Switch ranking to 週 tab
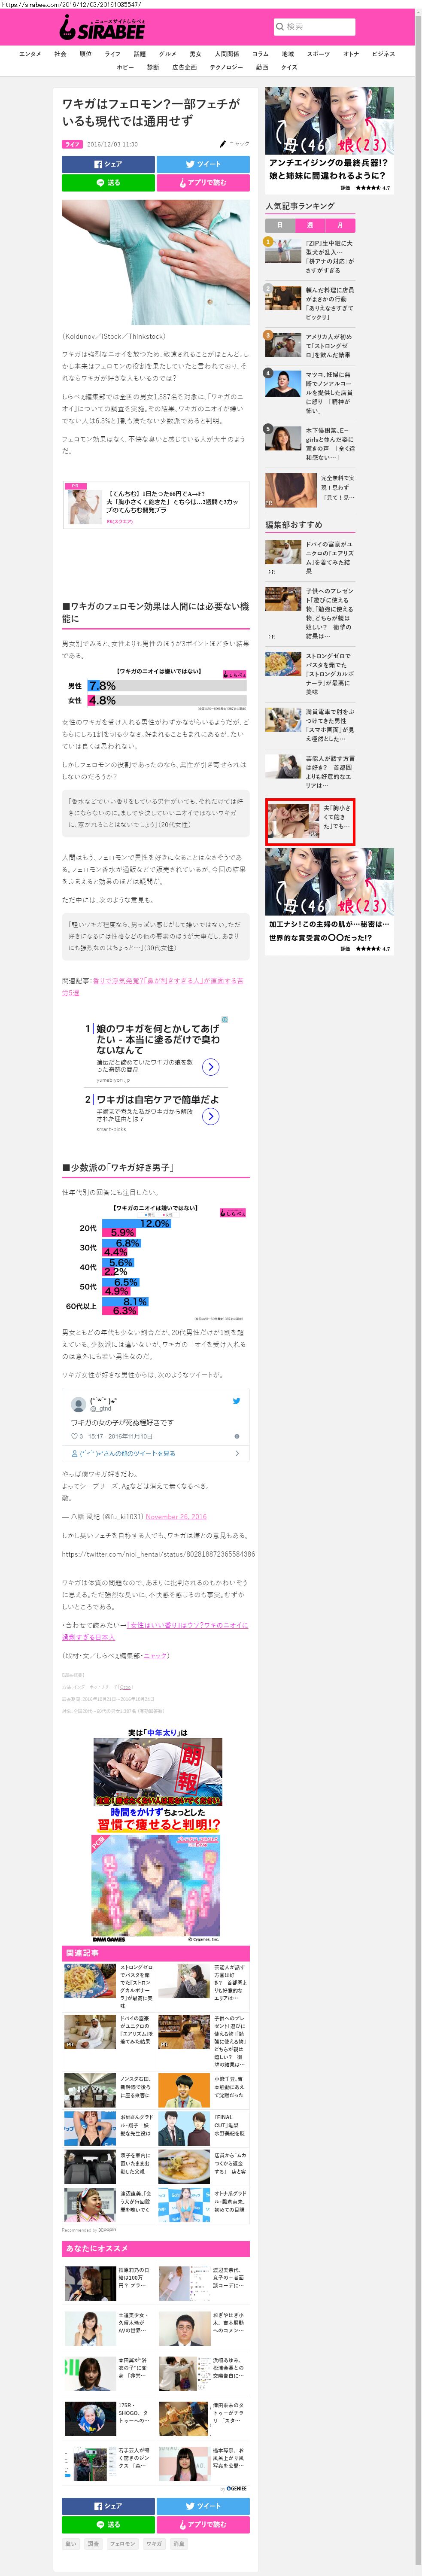Image resolution: width=422 pixels, height=2576 pixels. (310, 225)
